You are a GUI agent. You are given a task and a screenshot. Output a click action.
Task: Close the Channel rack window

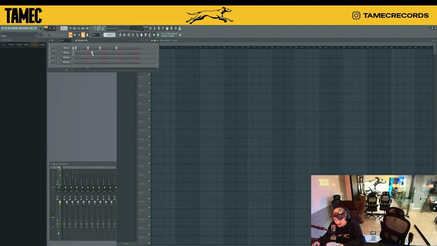tap(157, 40)
